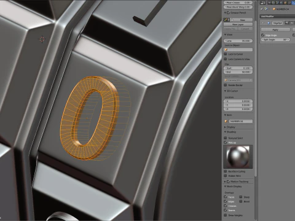The width and height of the screenshot is (295, 221).
Task: Click the cube icon next to the Item name
Action: coord(226,121)
